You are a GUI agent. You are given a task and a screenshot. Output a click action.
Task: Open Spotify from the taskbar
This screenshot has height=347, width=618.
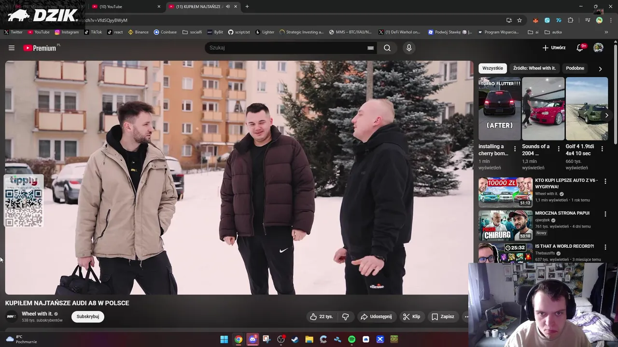pos(351,339)
